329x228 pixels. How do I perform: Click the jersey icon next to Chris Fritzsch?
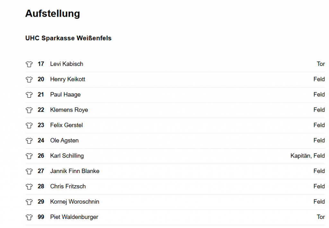pos(29,187)
